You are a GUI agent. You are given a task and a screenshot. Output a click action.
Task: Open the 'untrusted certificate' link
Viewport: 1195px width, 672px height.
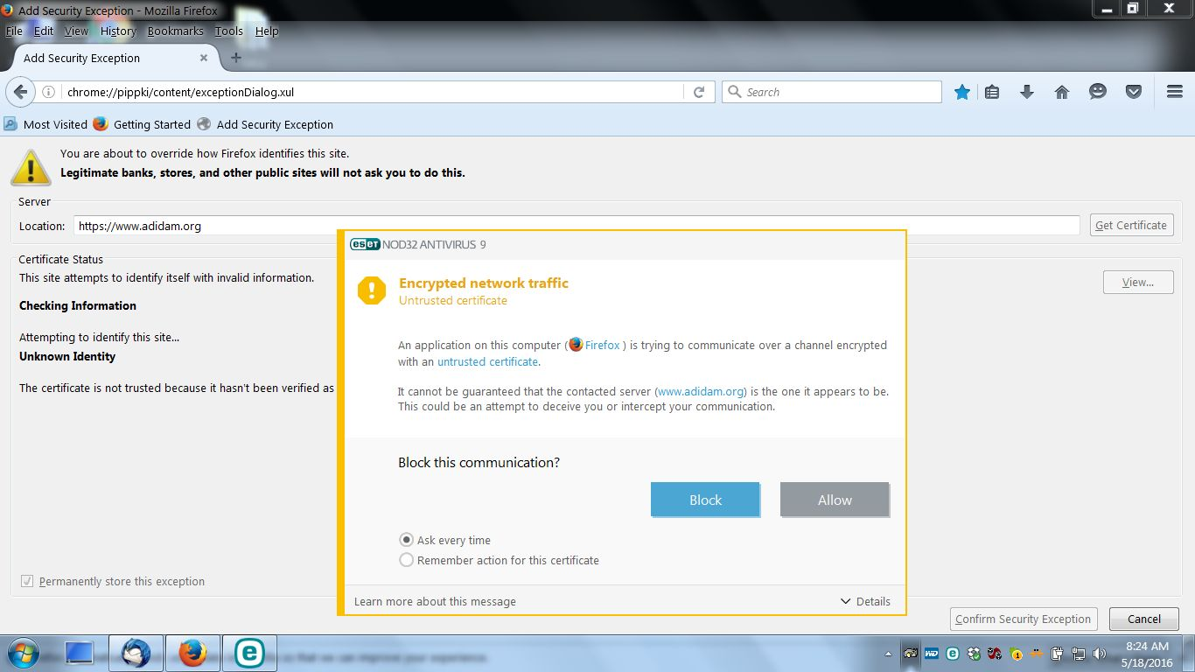coord(487,361)
